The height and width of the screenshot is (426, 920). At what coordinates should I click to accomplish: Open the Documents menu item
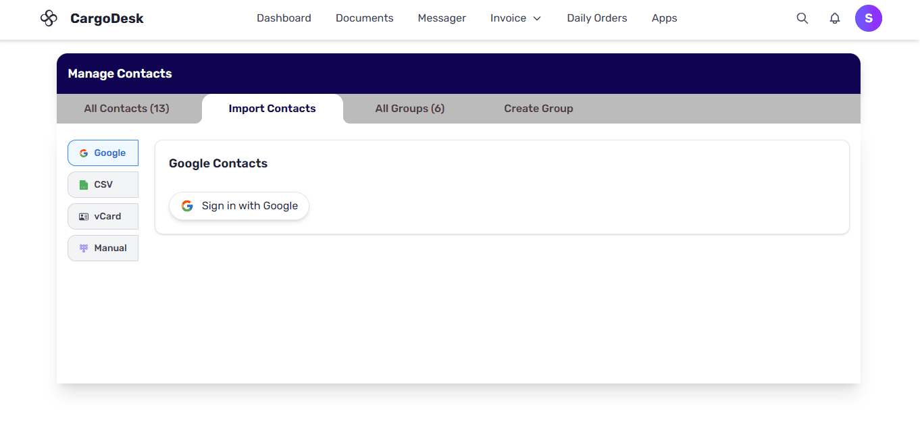point(364,18)
